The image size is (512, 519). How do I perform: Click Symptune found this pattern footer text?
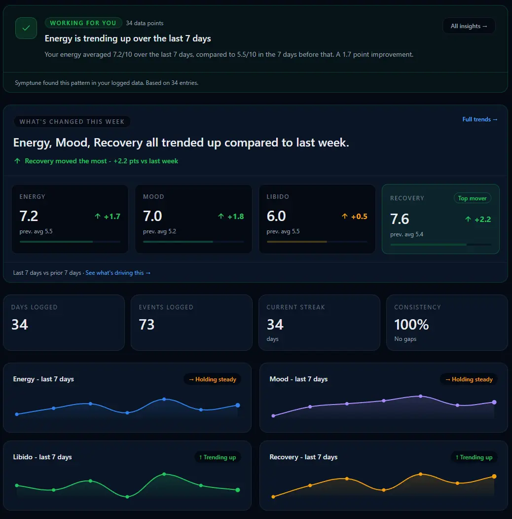107,83
